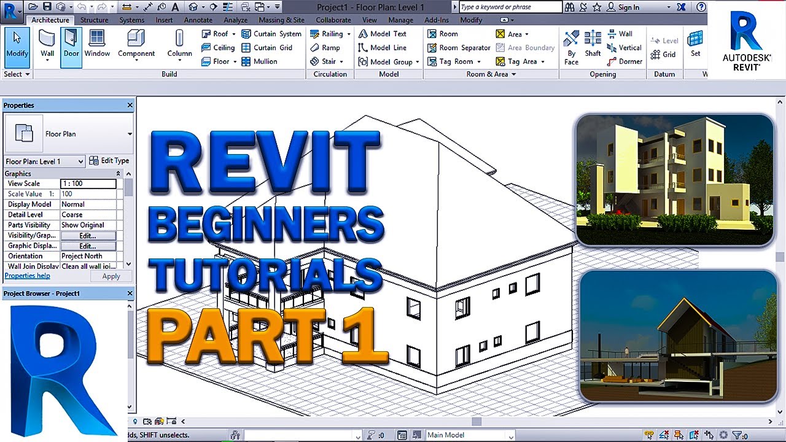Click the Autodesk Exchange Apps X icon
786x442 pixels.
[681, 7]
